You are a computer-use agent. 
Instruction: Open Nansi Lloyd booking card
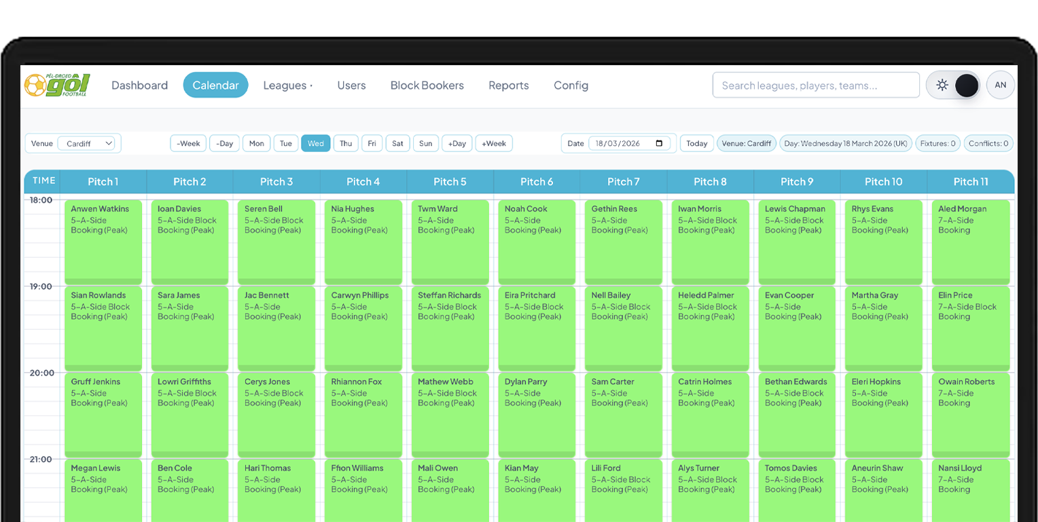pos(971,490)
